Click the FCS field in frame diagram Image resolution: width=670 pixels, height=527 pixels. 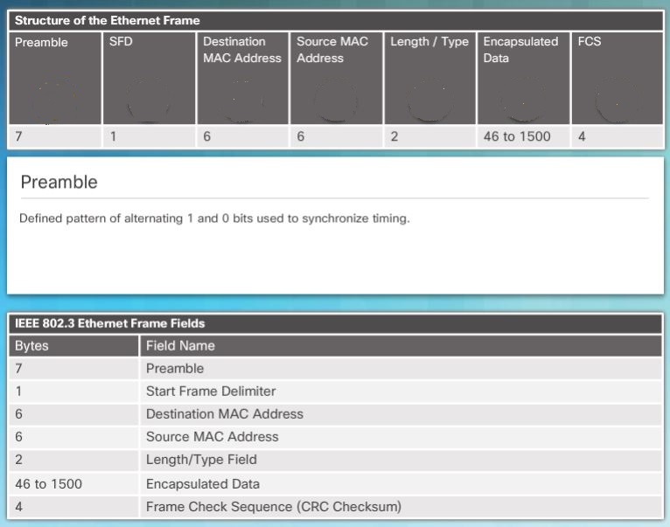(x=617, y=79)
